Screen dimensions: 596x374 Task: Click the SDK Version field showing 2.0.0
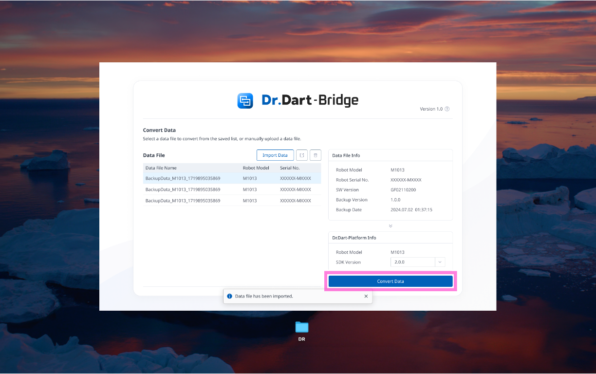[x=412, y=262]
